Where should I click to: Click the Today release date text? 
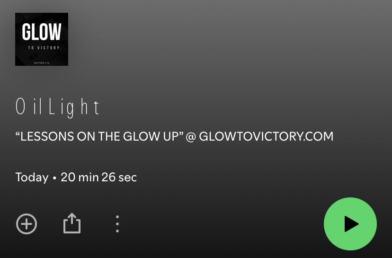click(32, 178)
